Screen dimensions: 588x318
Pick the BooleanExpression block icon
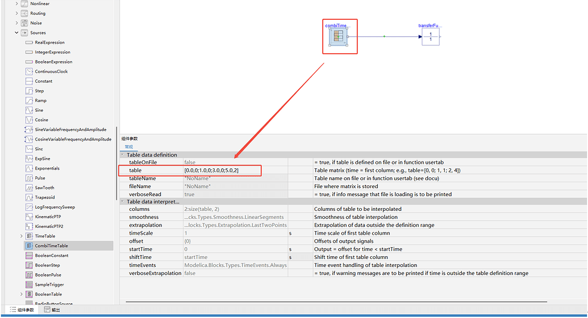point(29,62)
